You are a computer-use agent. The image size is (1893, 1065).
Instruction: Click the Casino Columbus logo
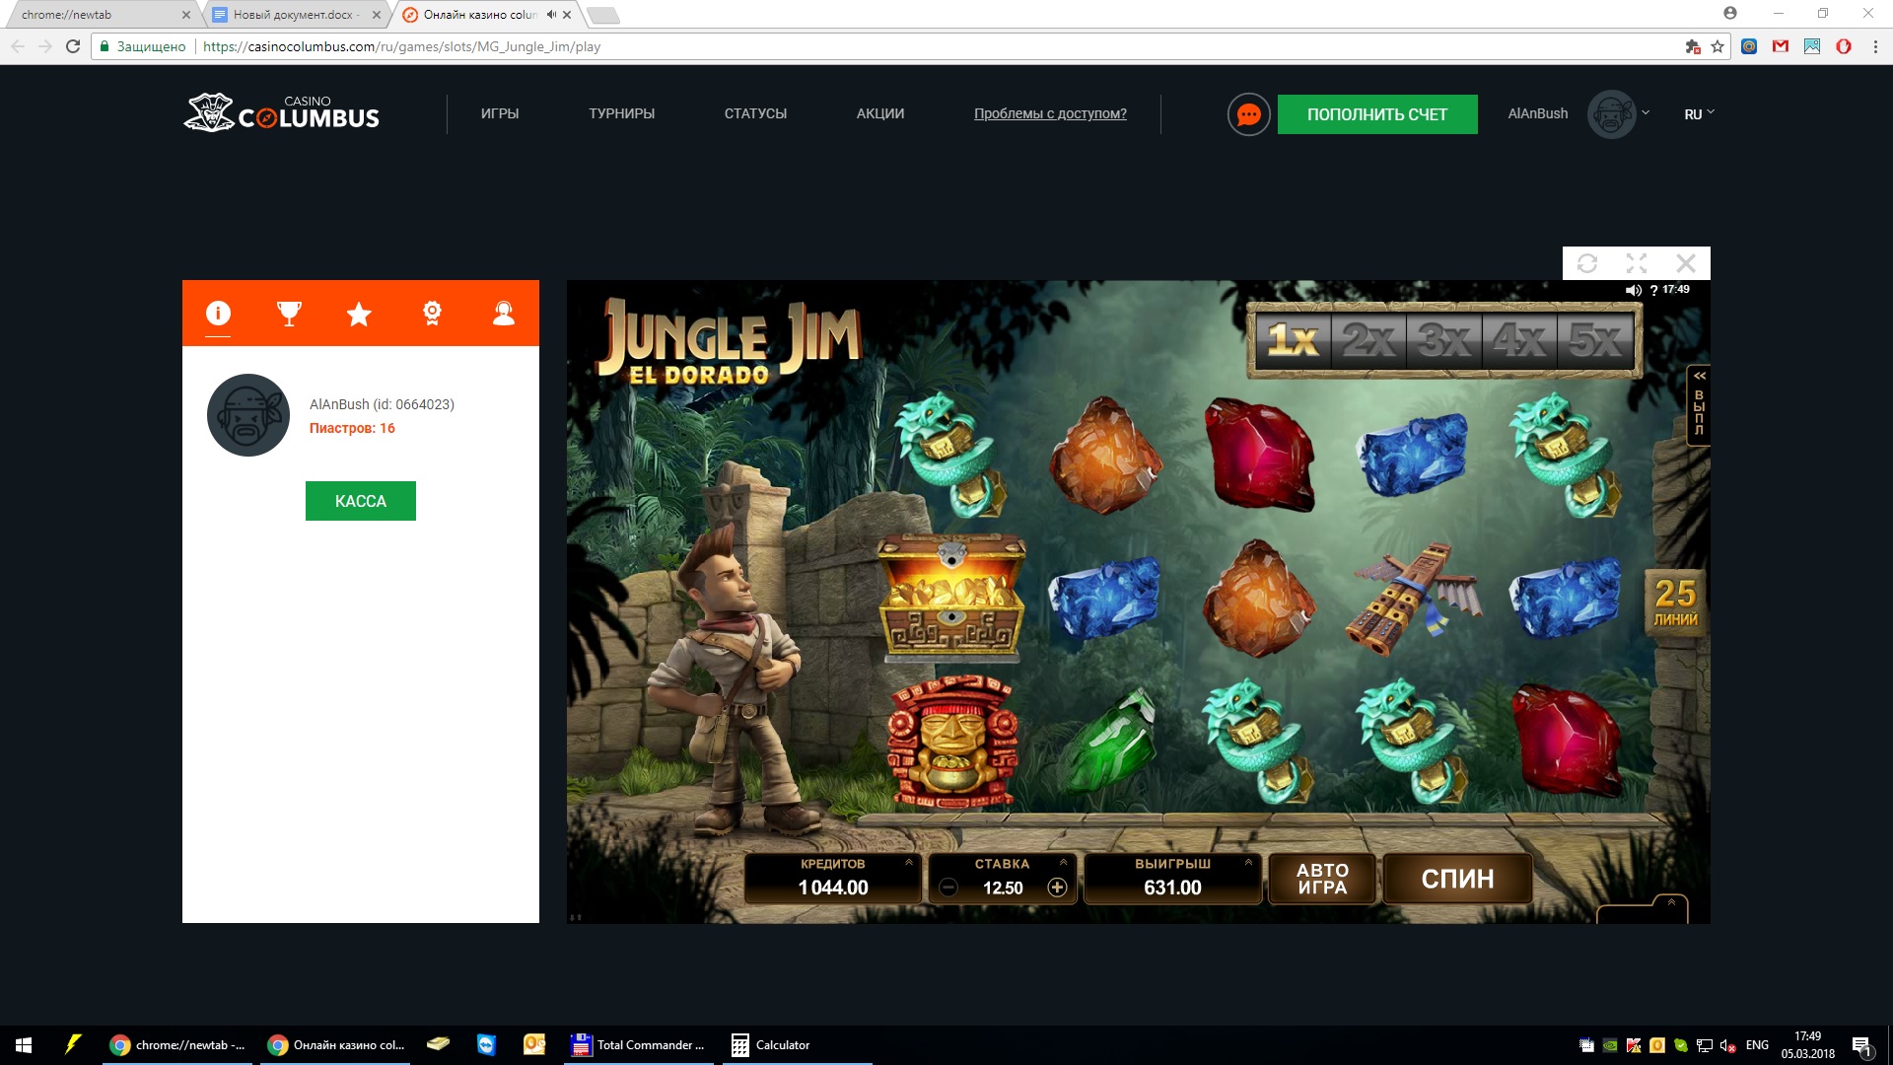click(x=282, y=113)
